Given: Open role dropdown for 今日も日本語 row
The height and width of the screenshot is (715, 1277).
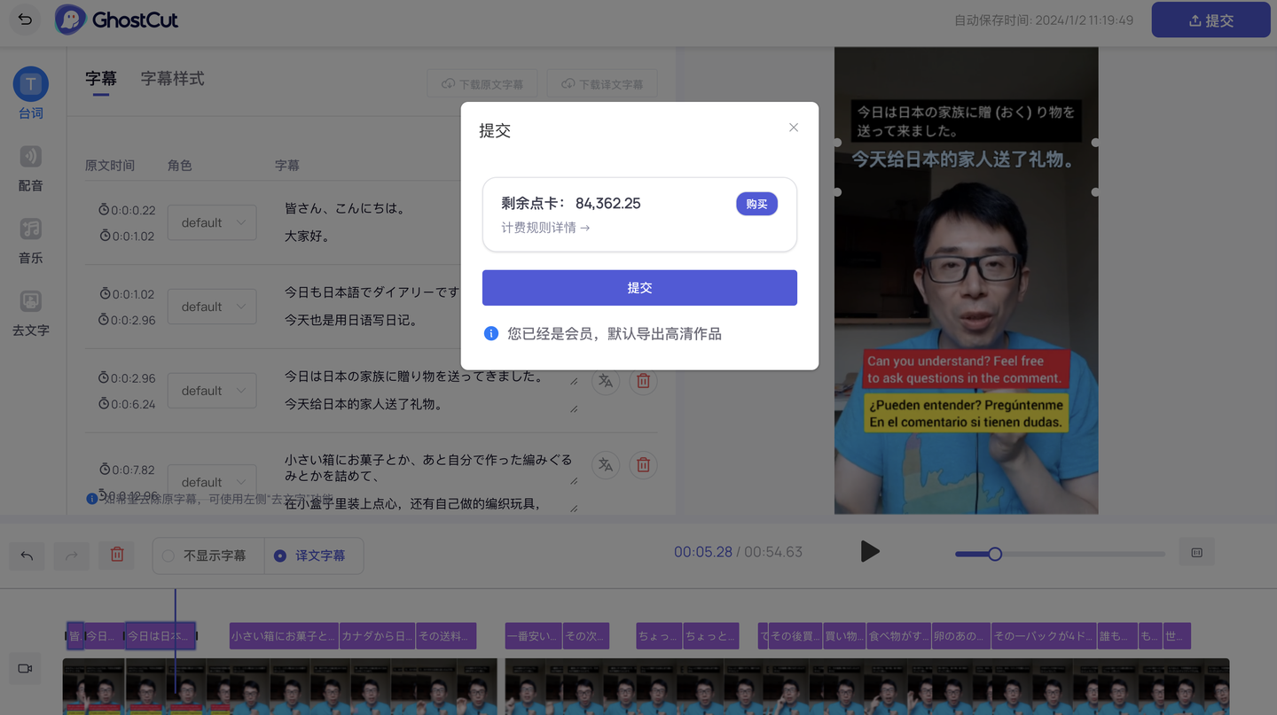Looking at the screenshot, I should coord(212,307).
